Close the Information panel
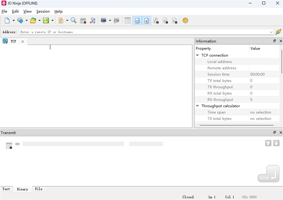Viewport: 283px width, 200px height. 281,41
